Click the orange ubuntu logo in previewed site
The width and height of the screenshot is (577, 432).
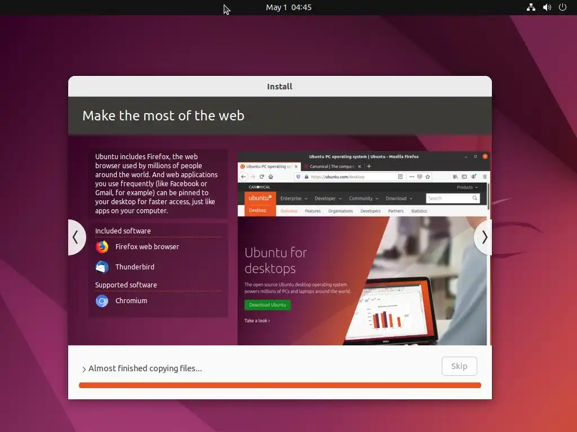260,199
